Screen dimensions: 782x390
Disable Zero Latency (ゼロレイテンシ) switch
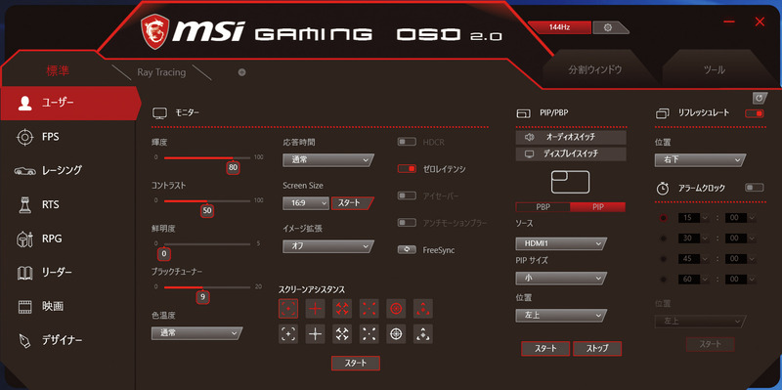407,169
